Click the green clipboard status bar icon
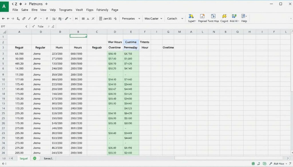The image size is (293, 167). click(253, 164)
